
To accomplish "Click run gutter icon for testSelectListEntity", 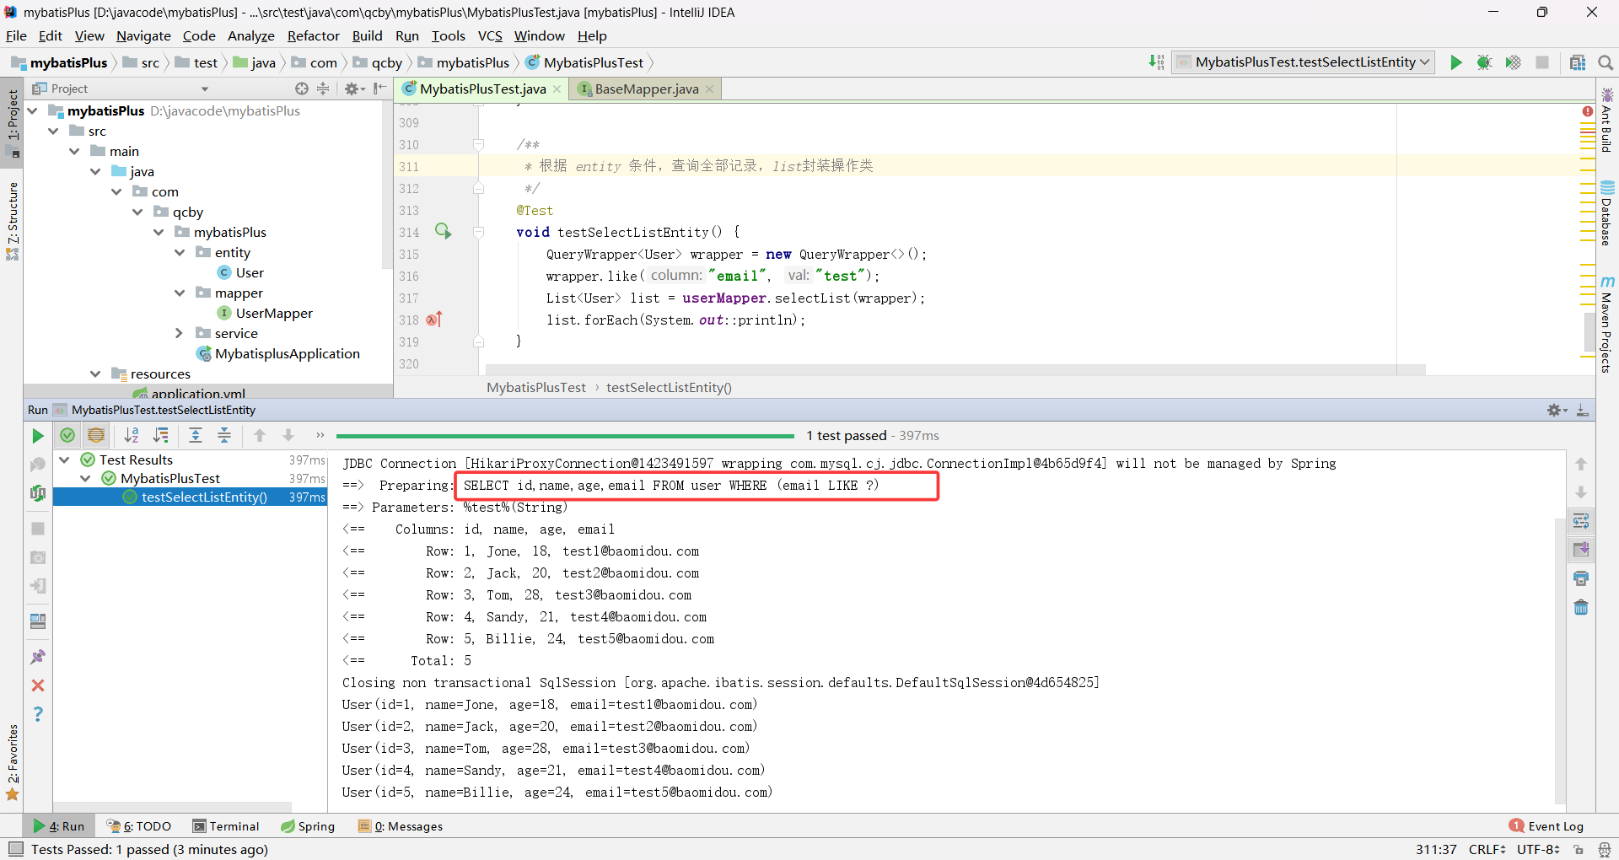I will [x=443, y=231].
